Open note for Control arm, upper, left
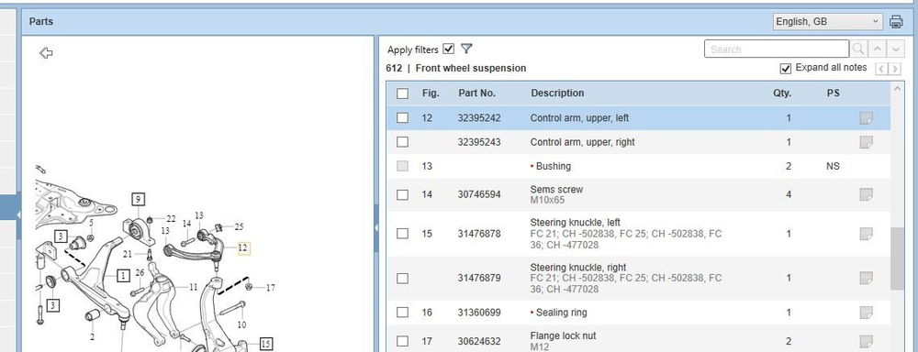918x352 pixels. [866, 118]
